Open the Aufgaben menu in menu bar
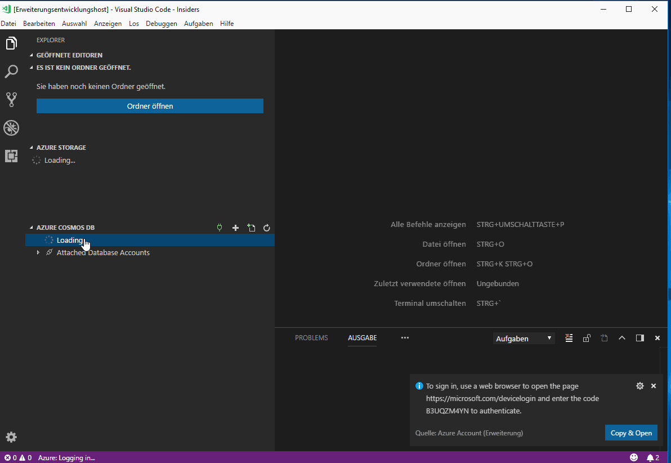671x463 pixels. (x=199, y=24)
